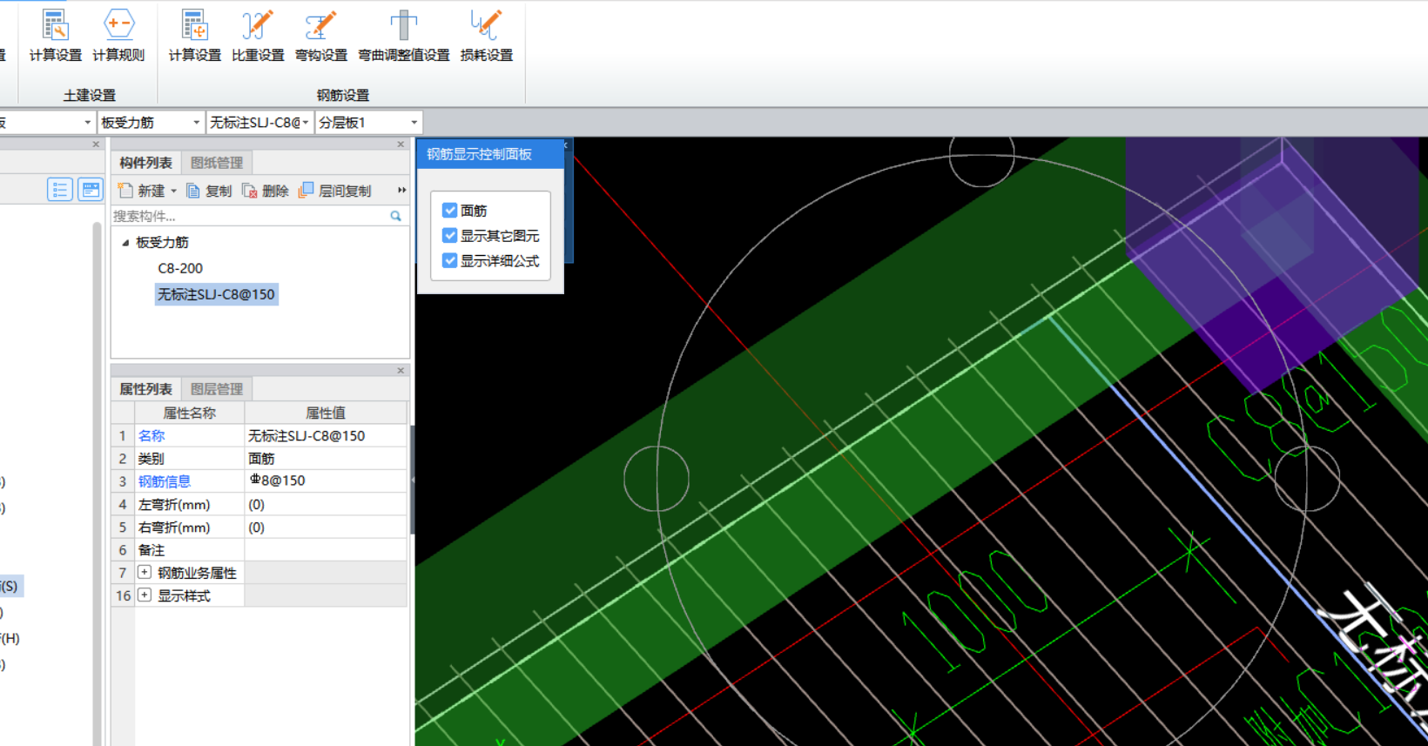Click the left panel vertical scrollbar

point(97,483)
